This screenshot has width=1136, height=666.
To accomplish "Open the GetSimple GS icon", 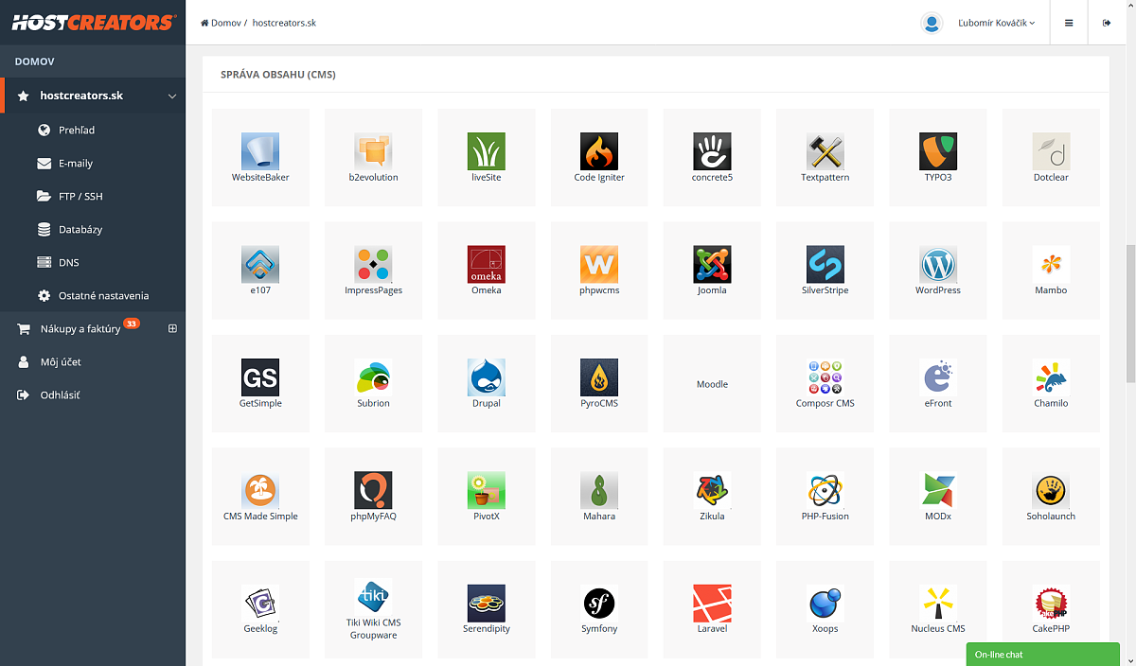I will pos(260,377).
